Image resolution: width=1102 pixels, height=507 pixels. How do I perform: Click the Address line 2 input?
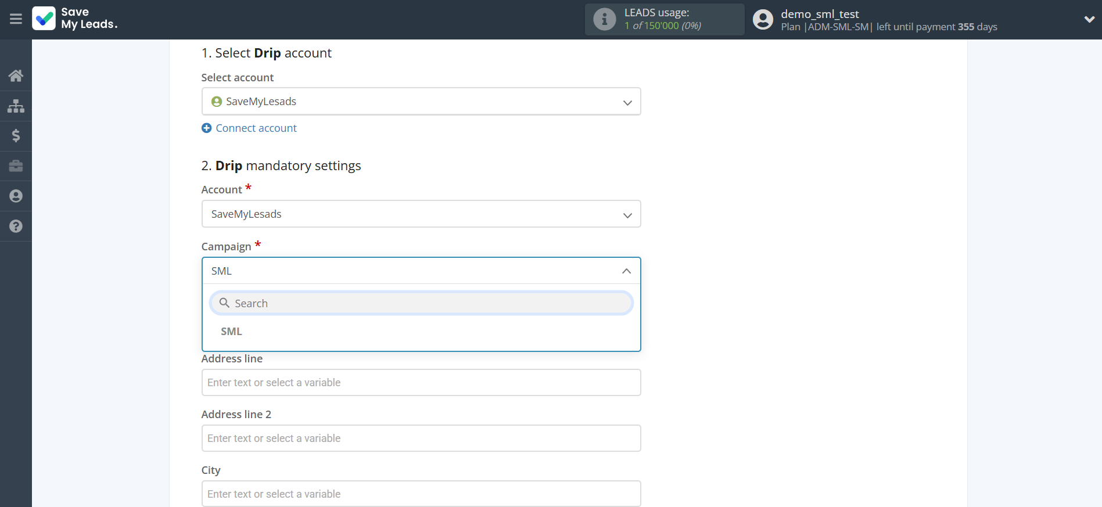tap(421, 438)
